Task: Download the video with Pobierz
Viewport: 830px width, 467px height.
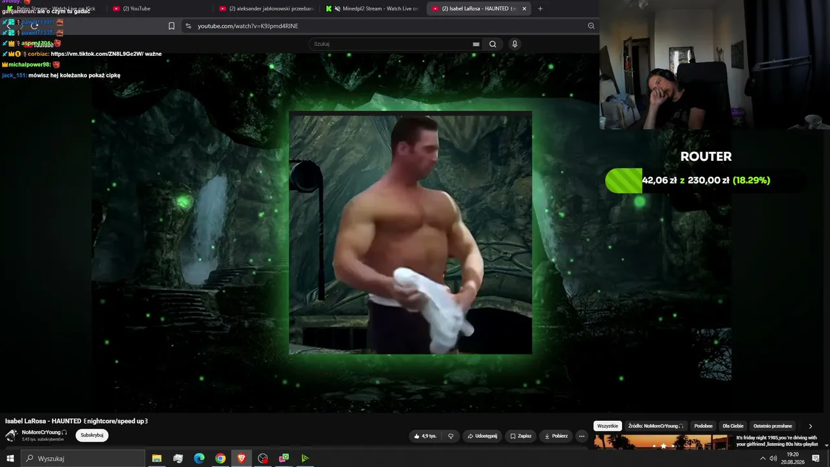Action: coord(556,436)
